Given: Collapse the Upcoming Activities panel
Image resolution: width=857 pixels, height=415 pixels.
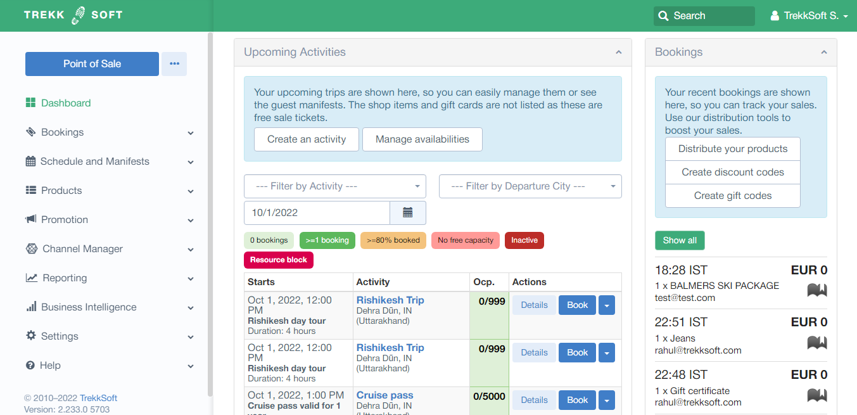Looking at the screenshot, I should click(618, 53).
